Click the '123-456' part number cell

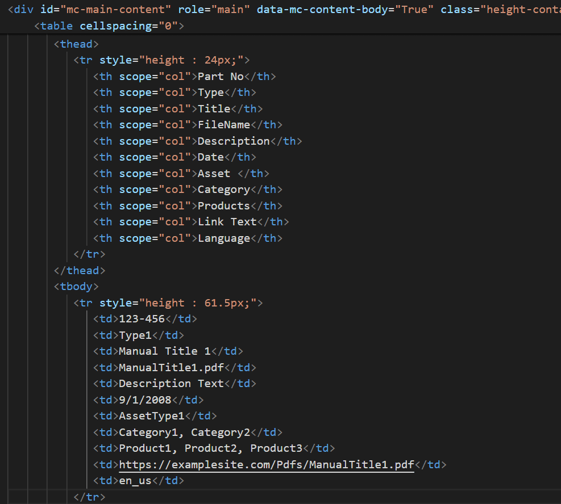tap(142, 319)
